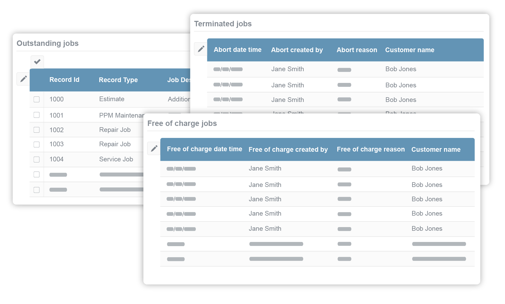The width and height of the screenshot is (505, 304).
Task: Select the checkbox for record 1003
Action: tap(36, 144)
